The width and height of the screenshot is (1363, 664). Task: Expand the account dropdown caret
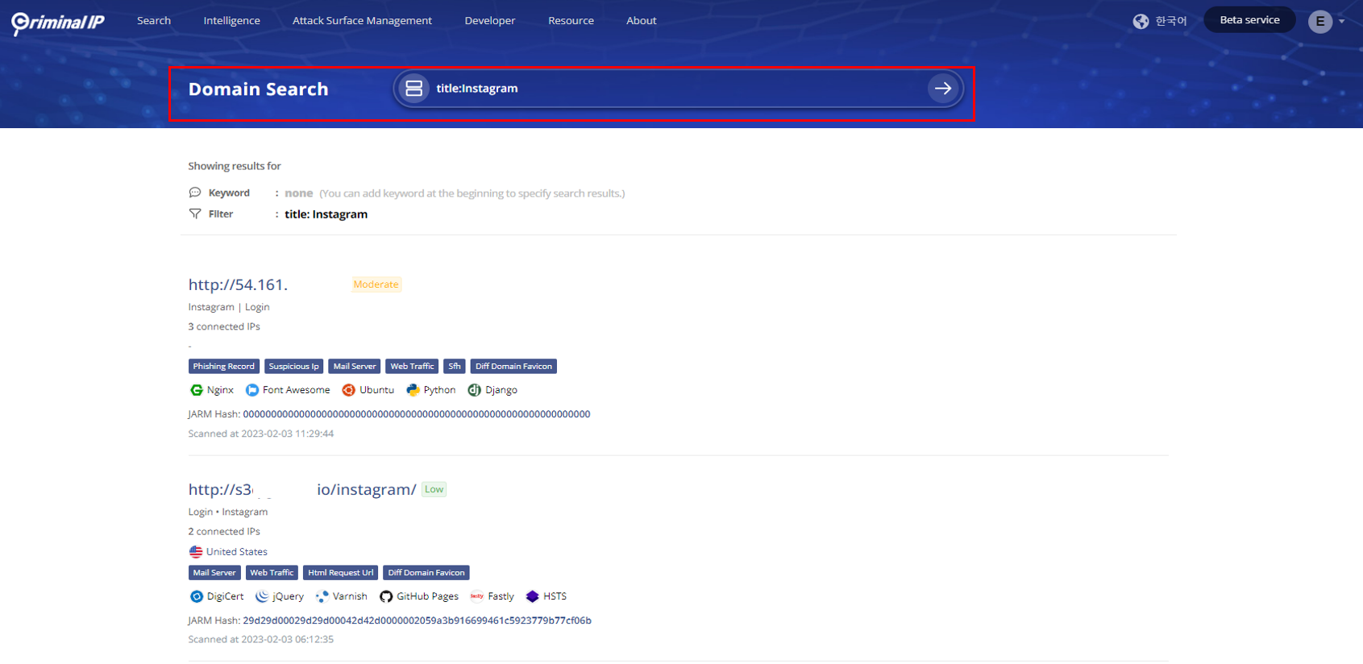coord(1342,22)
